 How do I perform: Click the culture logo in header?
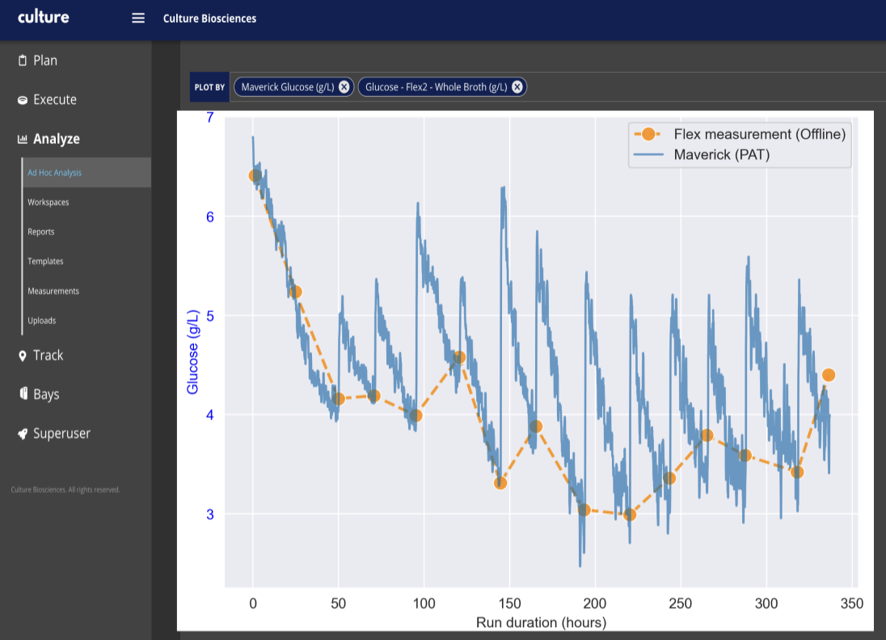click(44, 17)
